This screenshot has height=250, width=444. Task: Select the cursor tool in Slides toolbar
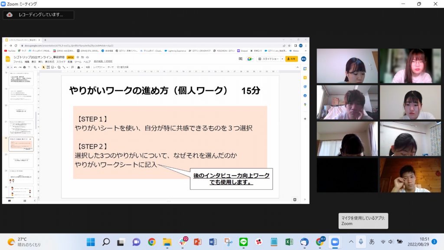[44, 67]
